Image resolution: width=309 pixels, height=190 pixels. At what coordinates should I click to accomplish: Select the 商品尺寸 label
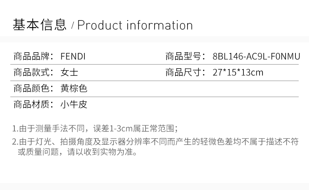(185, 72)
